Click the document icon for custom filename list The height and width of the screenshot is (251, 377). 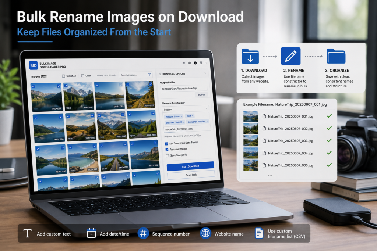pos(259,233)
